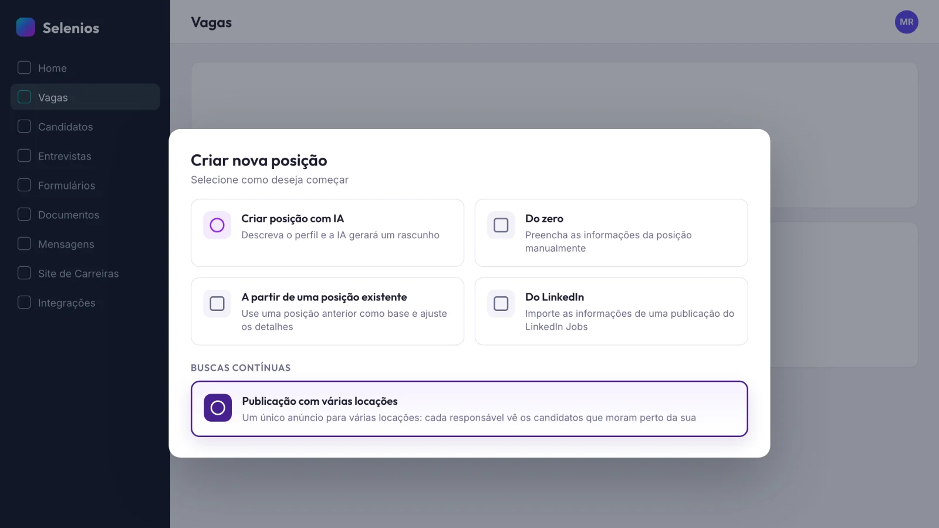939x528 pixels.
Task: Click the Selenios brand name
Action: pyautogui.click(x=71, y=28)
